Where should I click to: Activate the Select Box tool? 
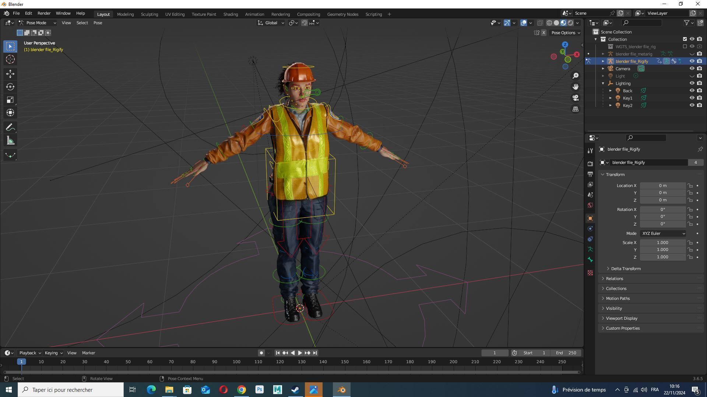coord(10,46)
